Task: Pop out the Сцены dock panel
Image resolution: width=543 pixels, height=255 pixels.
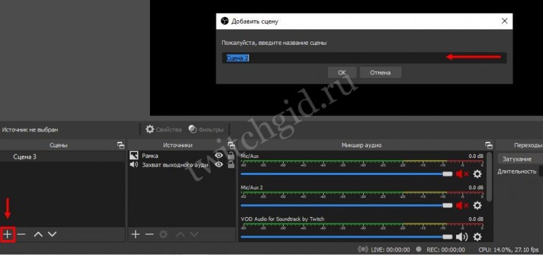Action: (x=120, y=145)
